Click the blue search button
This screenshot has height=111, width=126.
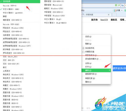click(119, 68)
